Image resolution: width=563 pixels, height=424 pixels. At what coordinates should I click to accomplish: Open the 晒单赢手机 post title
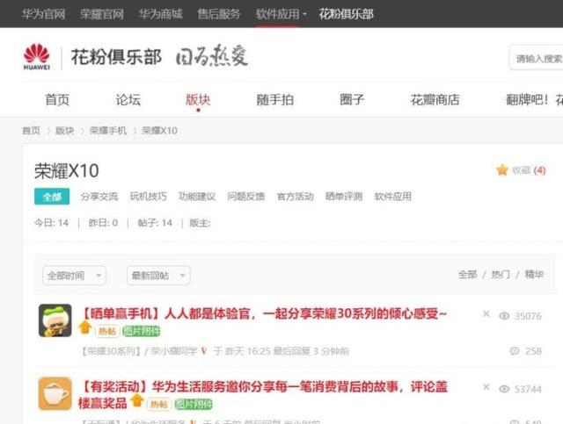(264, 313)
